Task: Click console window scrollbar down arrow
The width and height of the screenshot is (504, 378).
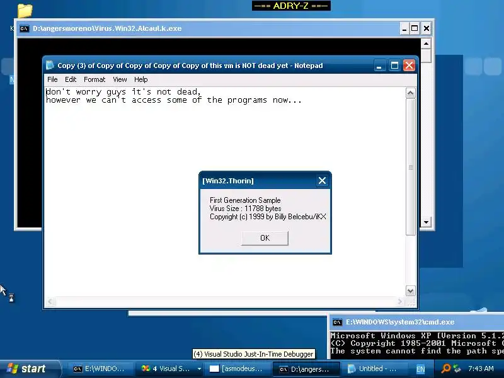Action: click(x=426, y=222)
